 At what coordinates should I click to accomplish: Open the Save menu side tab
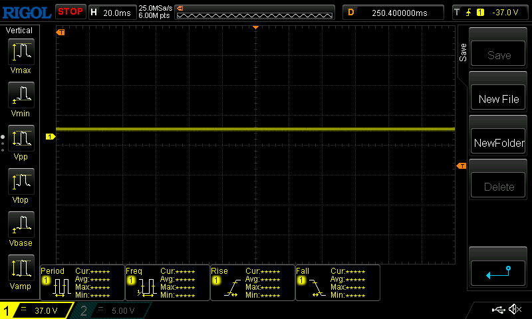pyautogui.click(x=464, y=53)
